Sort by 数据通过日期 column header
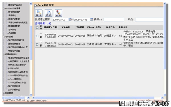Image resolution: width=171 pixels, height=107 pixels. pos(50,27)
